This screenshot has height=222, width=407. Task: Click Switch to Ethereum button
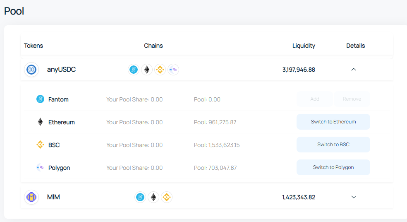333,122
